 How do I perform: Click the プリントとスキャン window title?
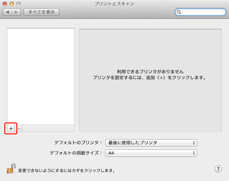(114, 3)
